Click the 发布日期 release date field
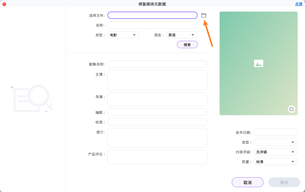The width and height of the screenshot is (305, 192). 275,132
